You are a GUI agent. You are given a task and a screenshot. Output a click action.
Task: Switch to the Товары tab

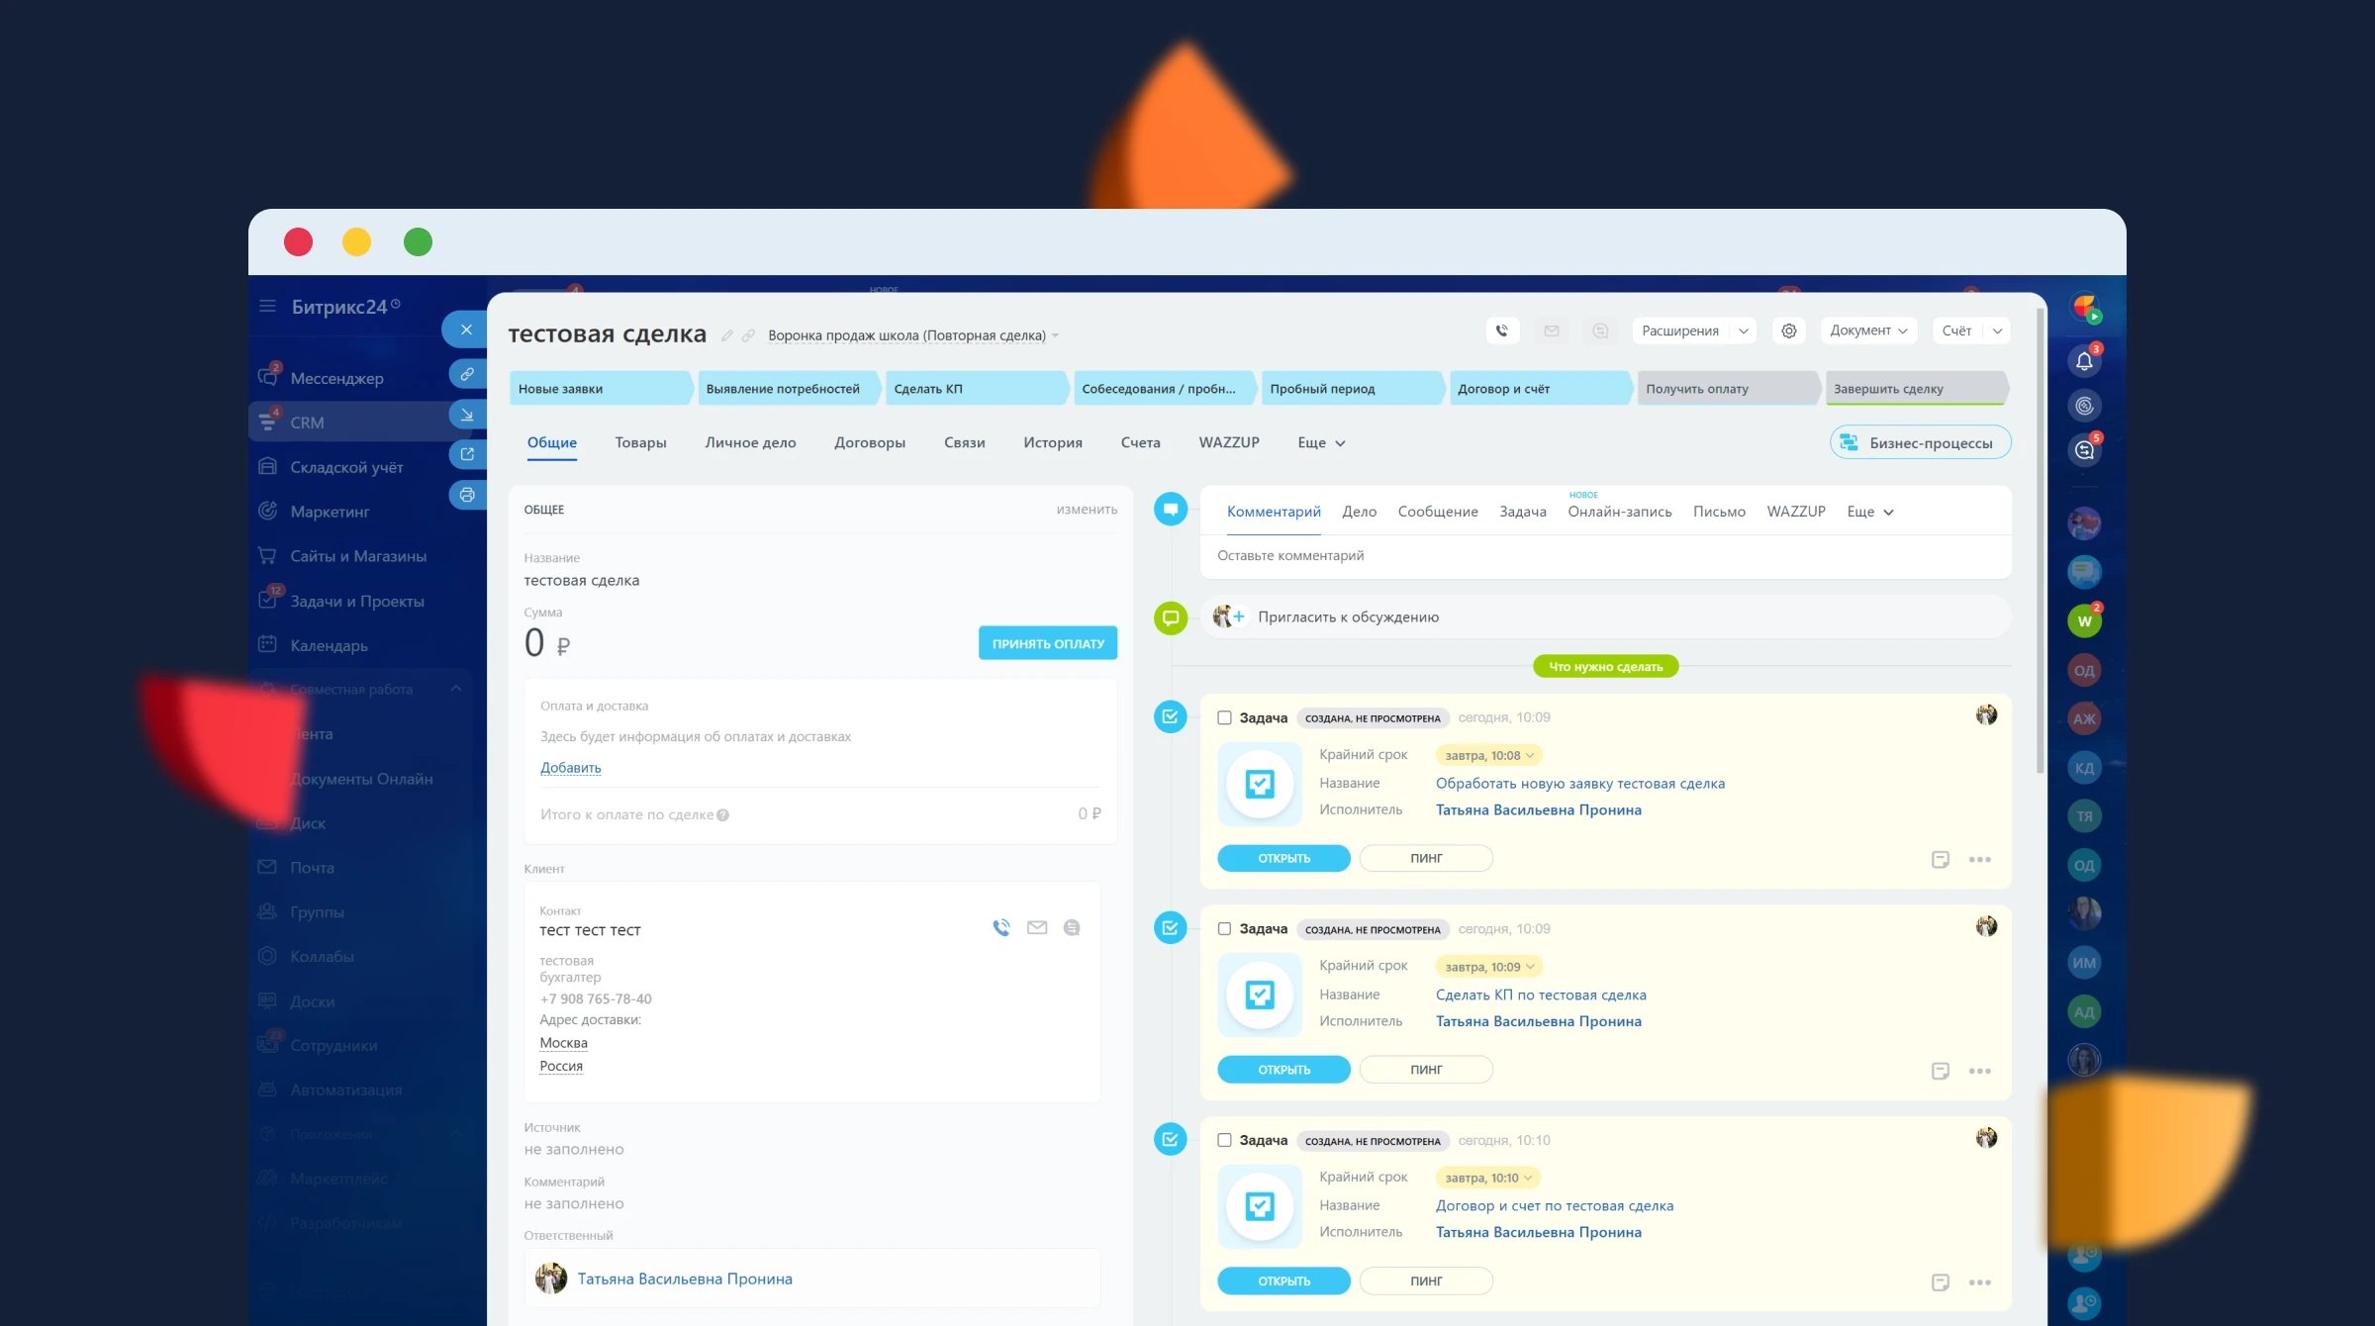click(640, 443)
